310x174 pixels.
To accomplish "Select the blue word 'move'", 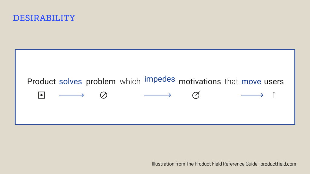I will click(x=251, y=82).
